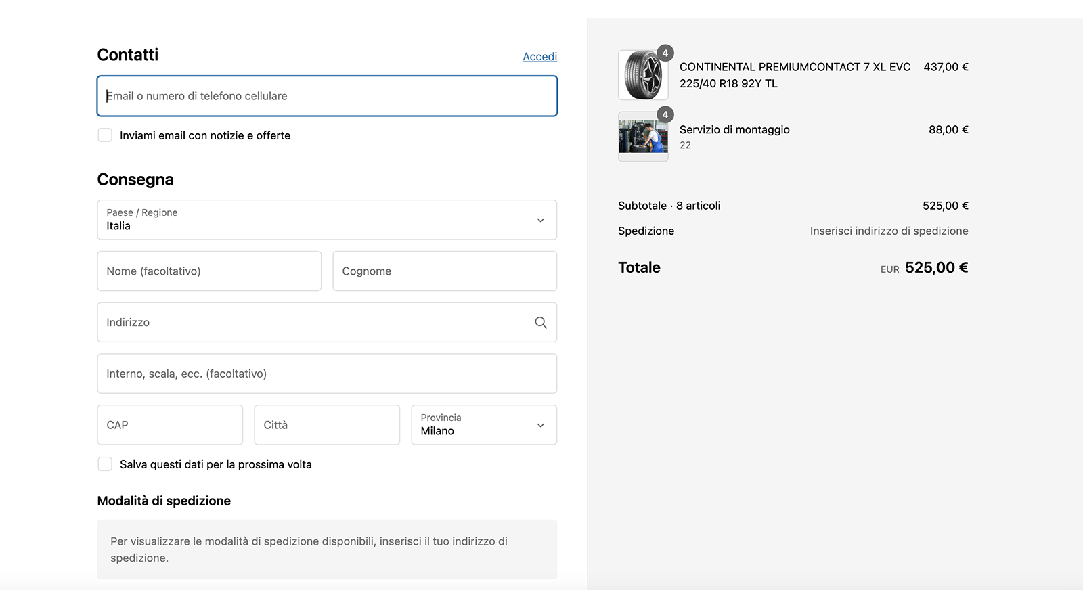This screenshot has height=609, width=1083.
Task: Click the CAP postal code field
Action: pos(170,425)
